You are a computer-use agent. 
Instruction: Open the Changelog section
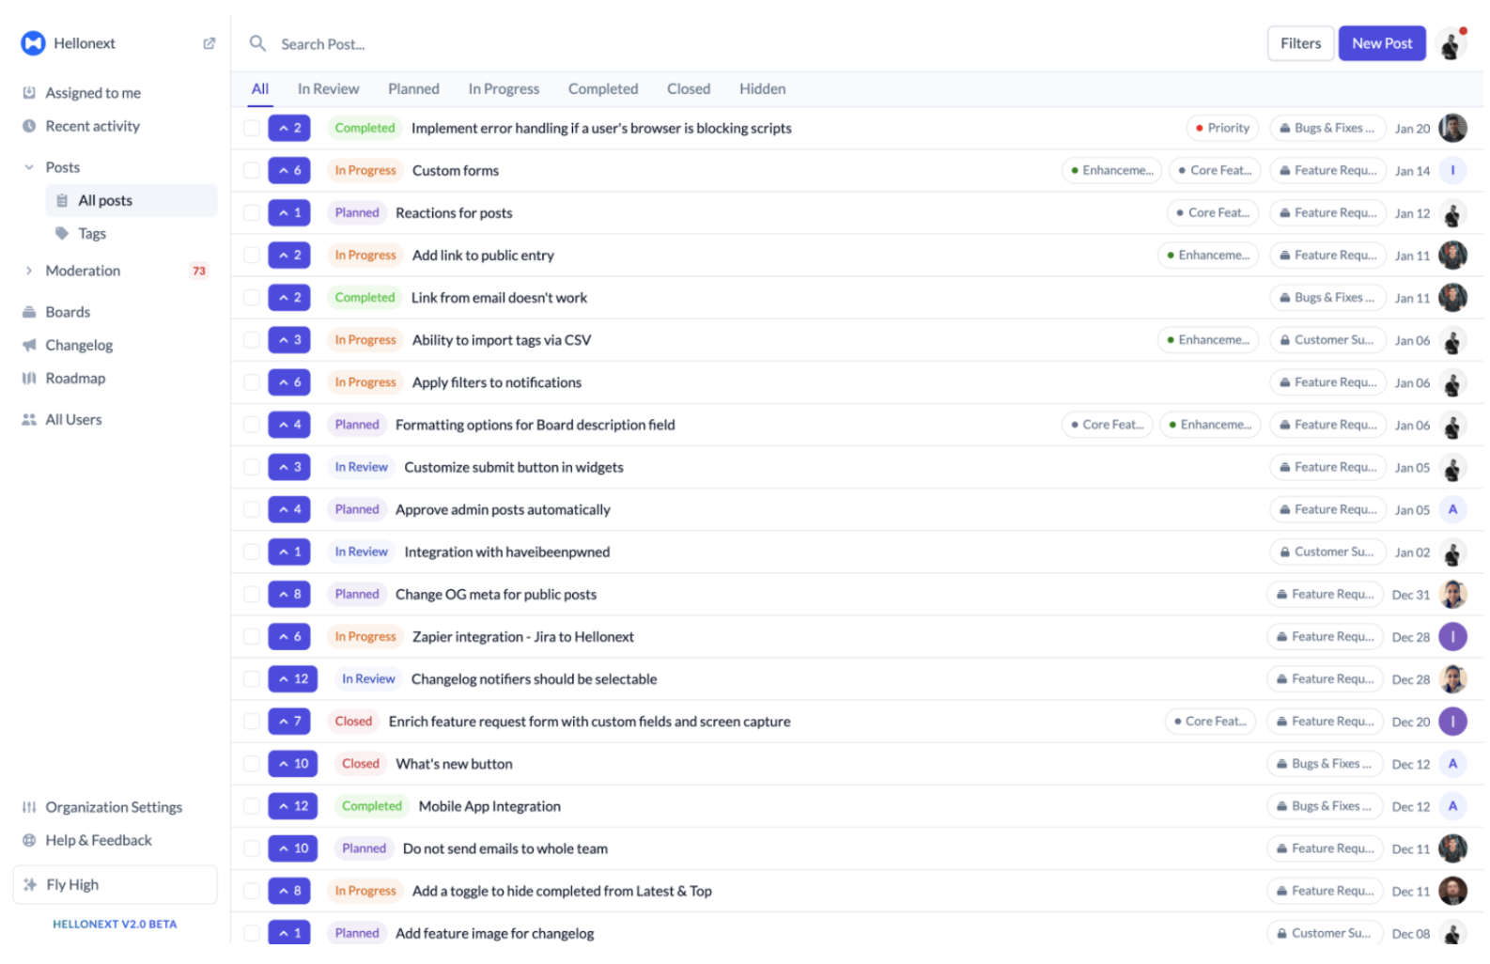pos(79,345)
